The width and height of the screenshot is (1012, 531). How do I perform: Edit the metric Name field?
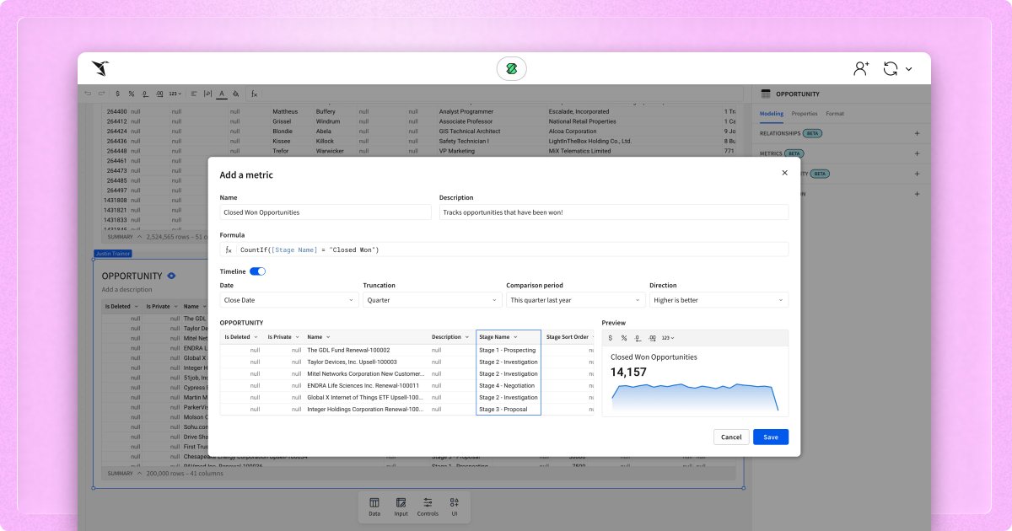point(326,212)
